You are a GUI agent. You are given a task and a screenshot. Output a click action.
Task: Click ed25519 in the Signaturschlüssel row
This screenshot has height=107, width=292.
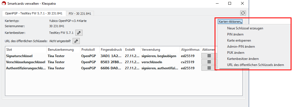188,56
